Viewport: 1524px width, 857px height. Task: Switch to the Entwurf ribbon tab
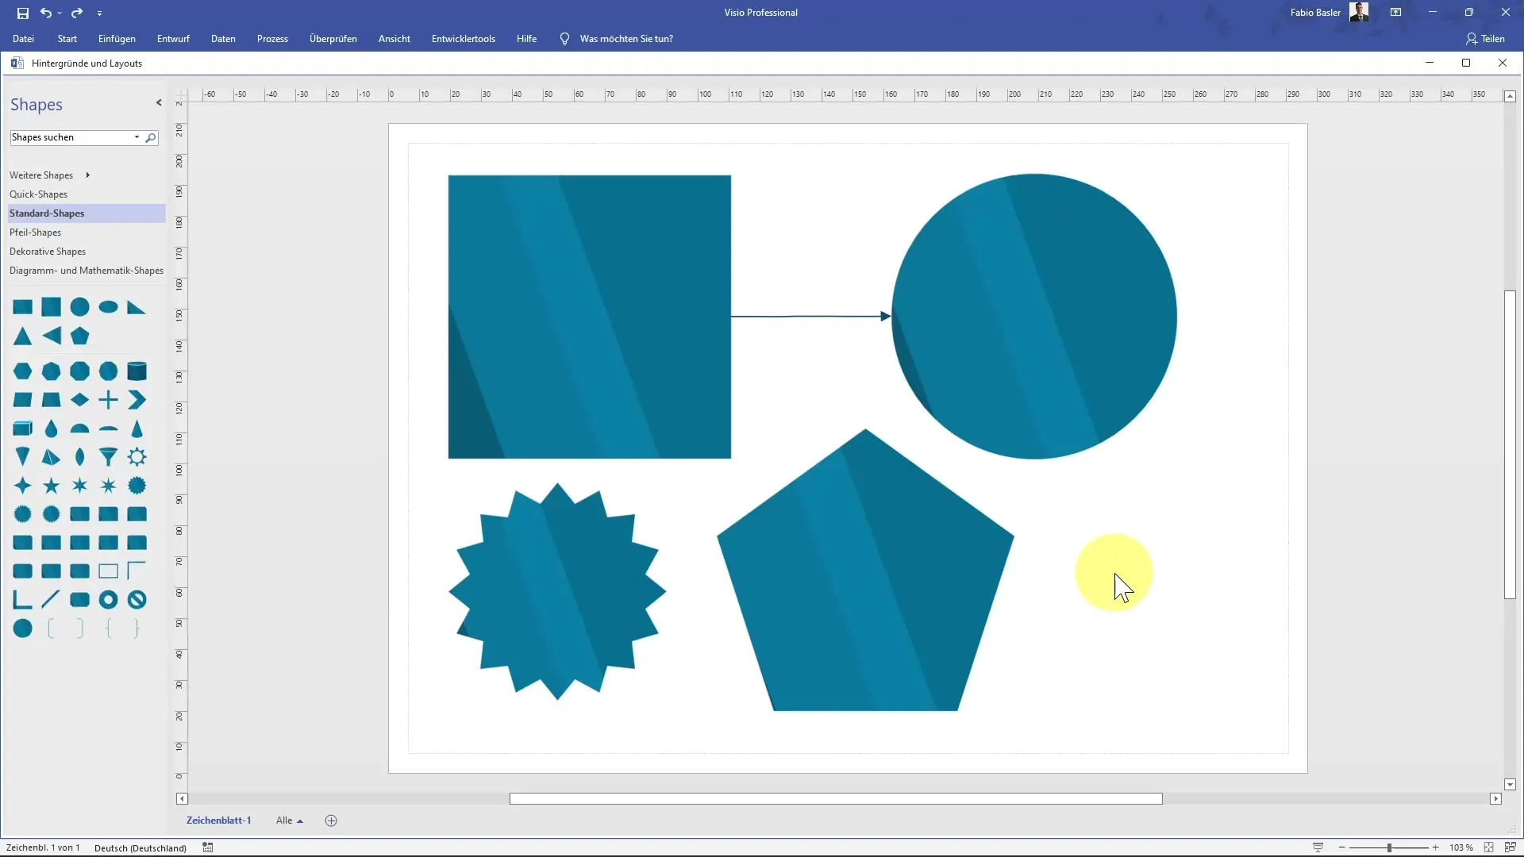coord(173,39)
